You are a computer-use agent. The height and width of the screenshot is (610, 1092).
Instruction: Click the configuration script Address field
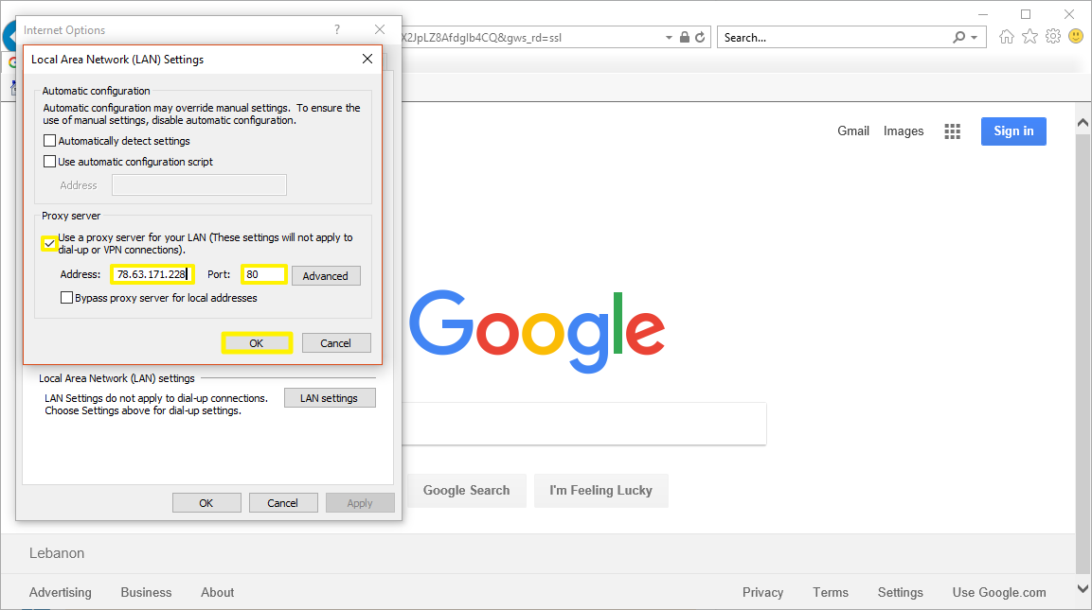pyautogui.click(x=199, y=185)
